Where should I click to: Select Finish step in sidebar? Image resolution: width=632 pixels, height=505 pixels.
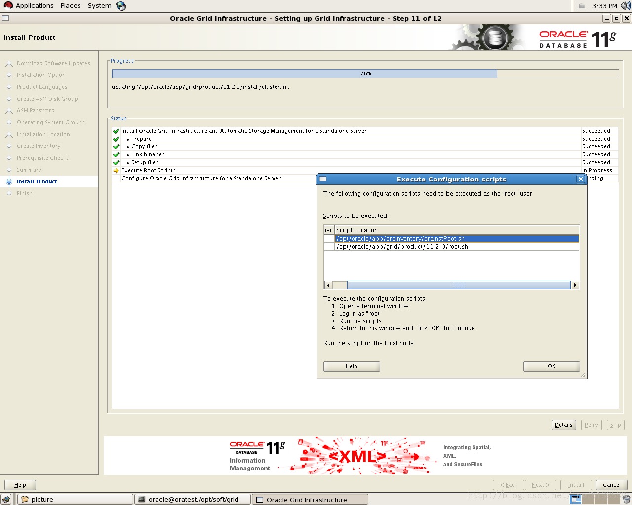tap(25, 193)
